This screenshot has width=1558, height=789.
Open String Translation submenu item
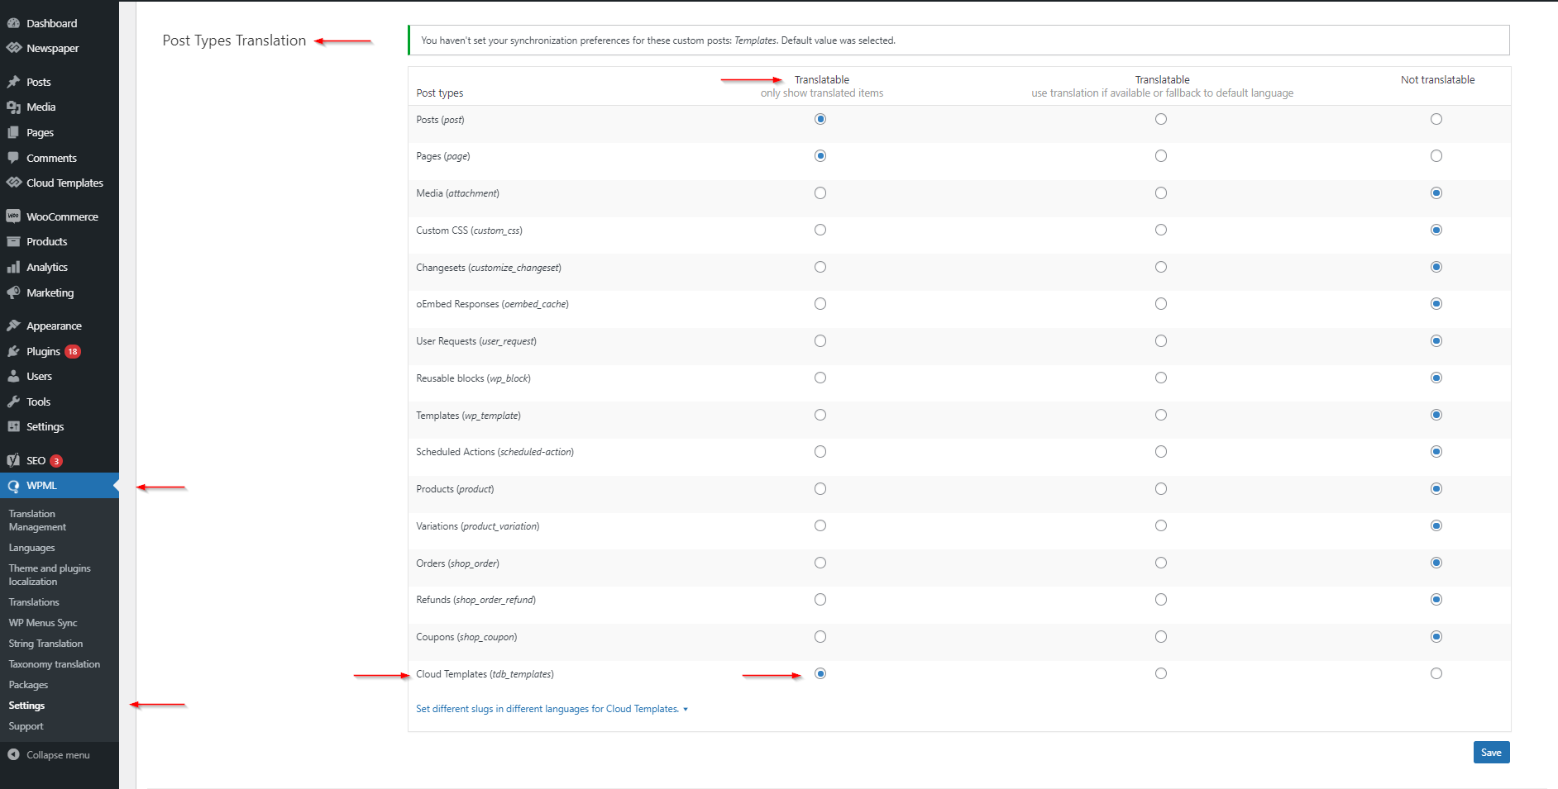tap(45, 644)
